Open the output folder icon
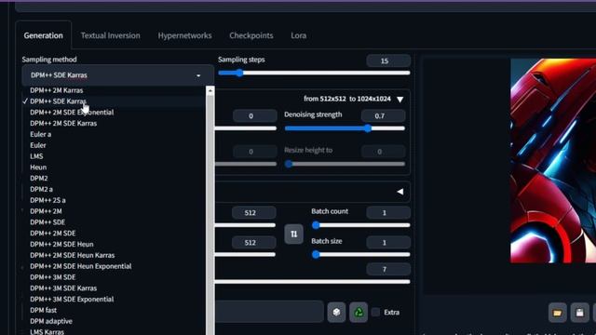The height and width of the screenshot is (335, 596). tap(557, 313)
